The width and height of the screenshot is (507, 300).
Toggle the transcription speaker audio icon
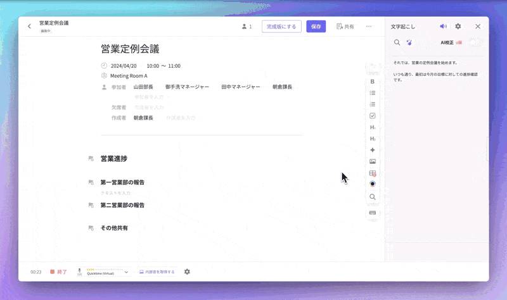pyautogui.click(x=443, y=27)
